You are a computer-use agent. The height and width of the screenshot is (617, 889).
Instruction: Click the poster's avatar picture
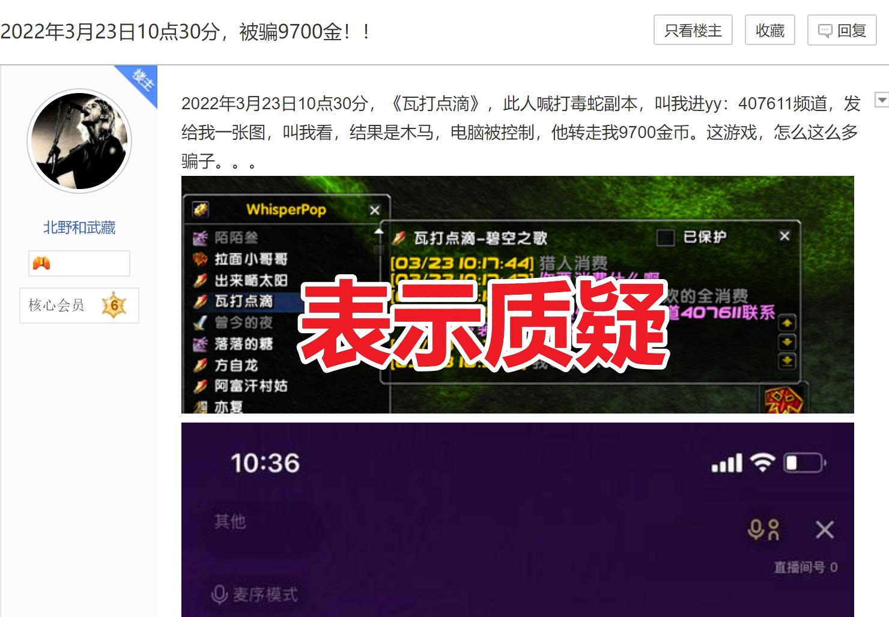click(x=79, y=140)
